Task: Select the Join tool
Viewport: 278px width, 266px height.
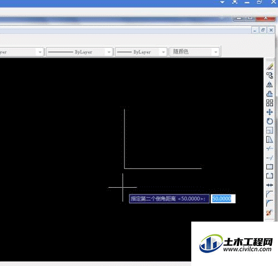Action: [270, 185]
